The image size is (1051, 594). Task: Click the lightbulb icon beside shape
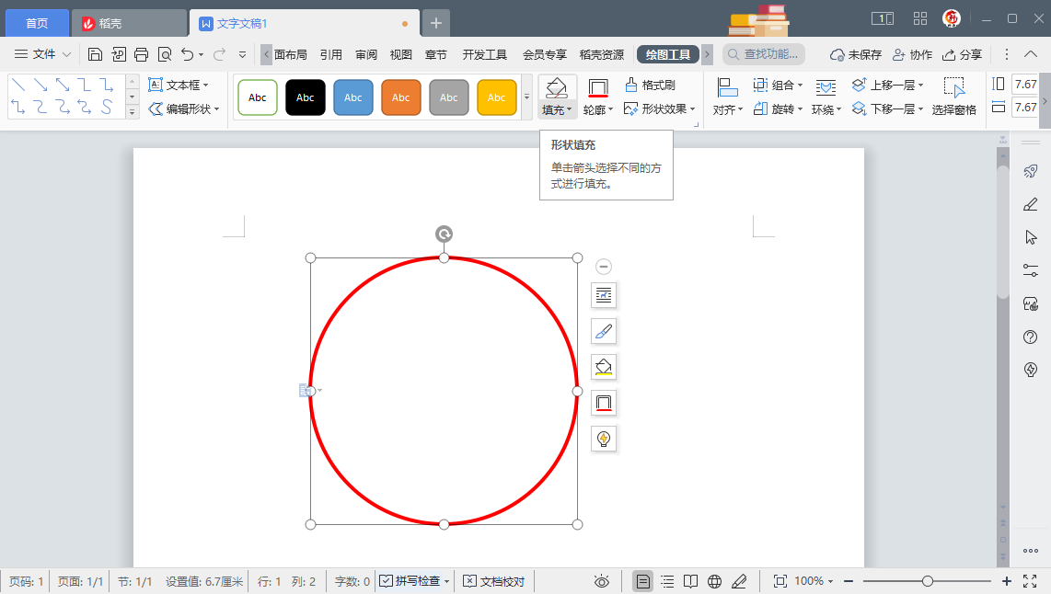[x=604, y=439]
